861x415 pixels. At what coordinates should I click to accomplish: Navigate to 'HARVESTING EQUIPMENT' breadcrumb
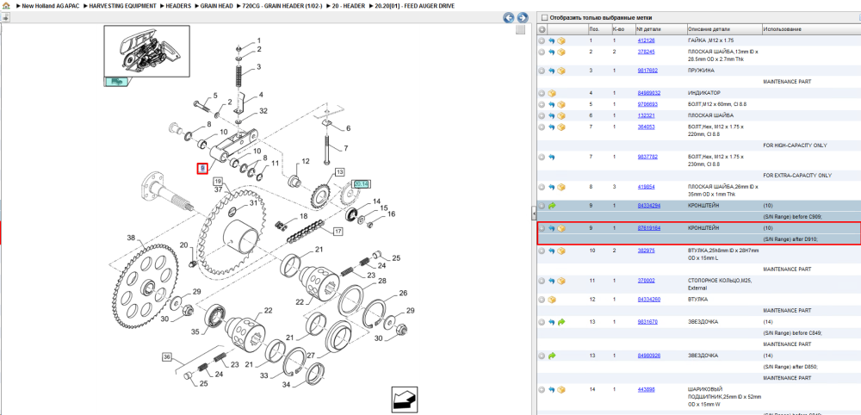click(122, 5)
